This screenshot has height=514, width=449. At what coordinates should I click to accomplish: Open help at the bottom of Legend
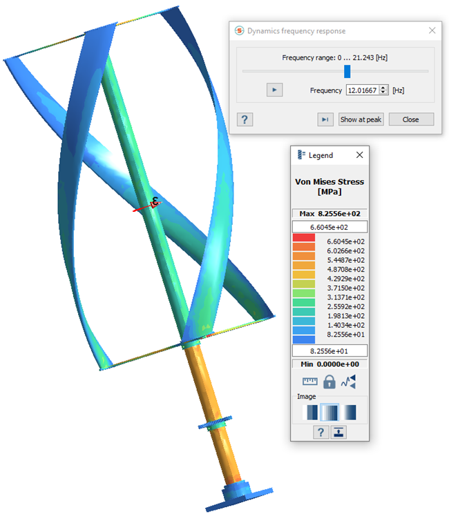(x=321, y=432)
